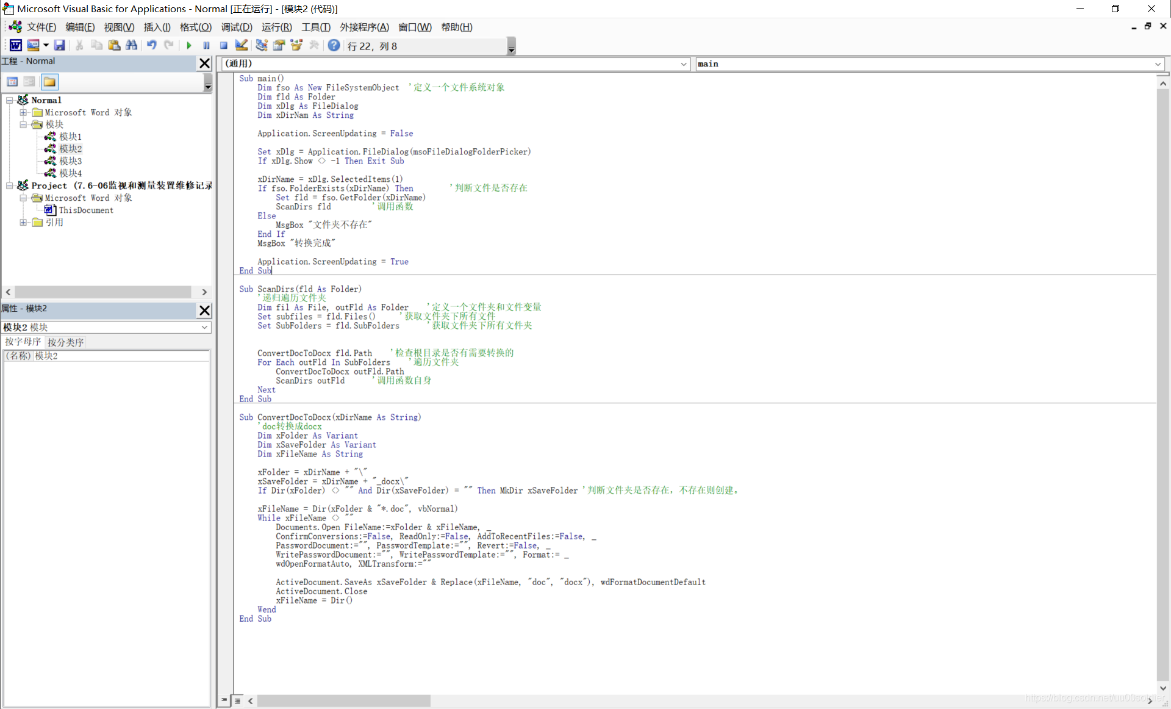The image size is (1171, 709).
Task: Click the Cut scissors icon
Action: pyautogui.click(x=79, y=45)
